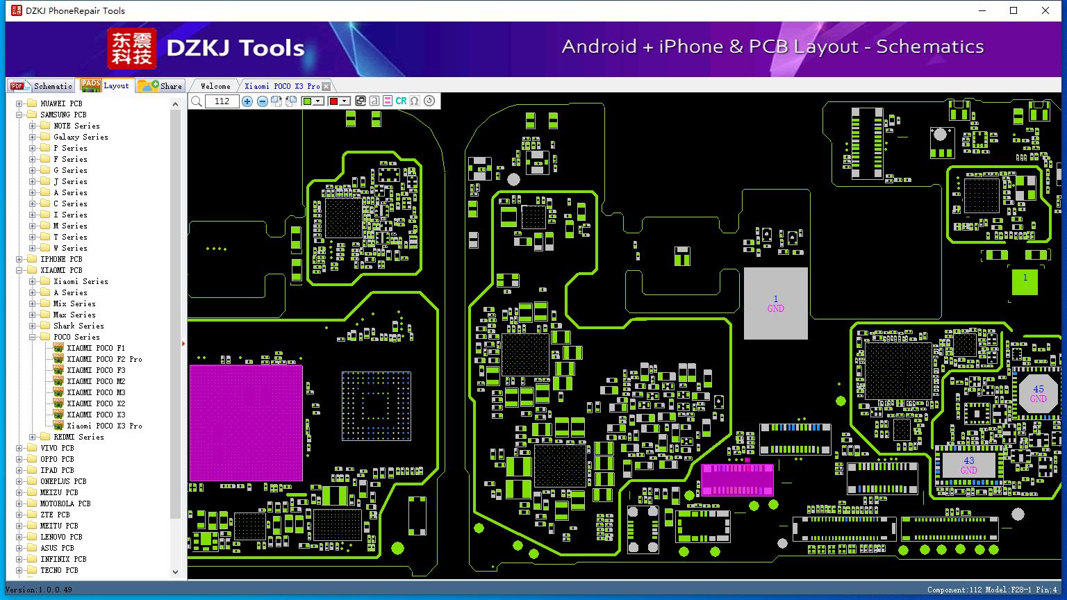Expand the IPHONE PCB folder
The width and height of the screenshot is (1067, 600).
[19, 259]
